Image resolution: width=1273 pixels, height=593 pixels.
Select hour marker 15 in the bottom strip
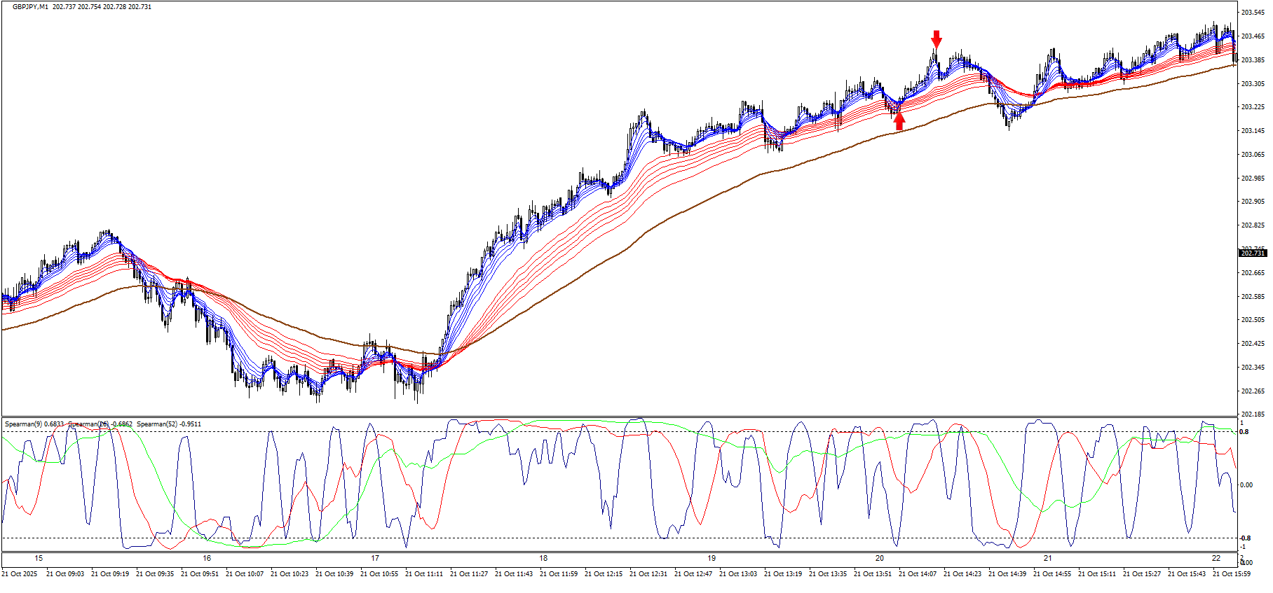pos(39,559)
